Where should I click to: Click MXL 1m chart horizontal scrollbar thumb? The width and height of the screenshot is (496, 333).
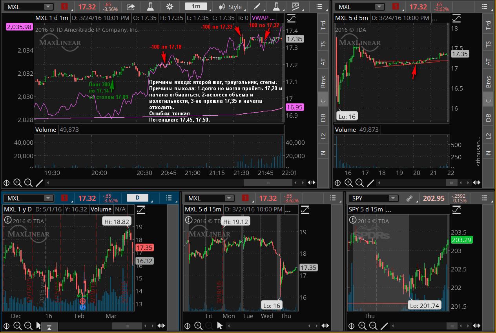269,182
